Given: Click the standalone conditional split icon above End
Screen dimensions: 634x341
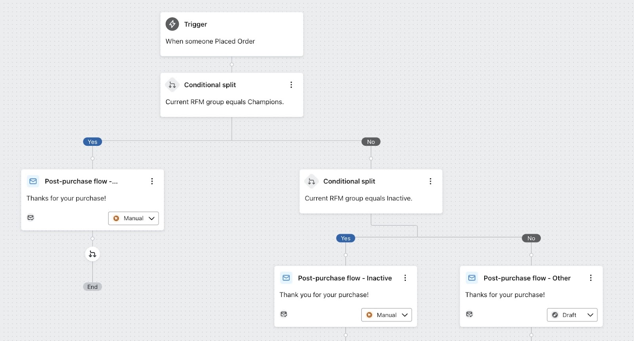Looking at the screenshot, I should coord(92,254).
